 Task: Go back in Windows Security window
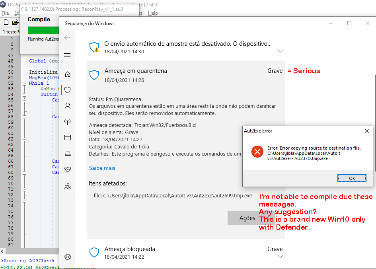pos(67,37)
